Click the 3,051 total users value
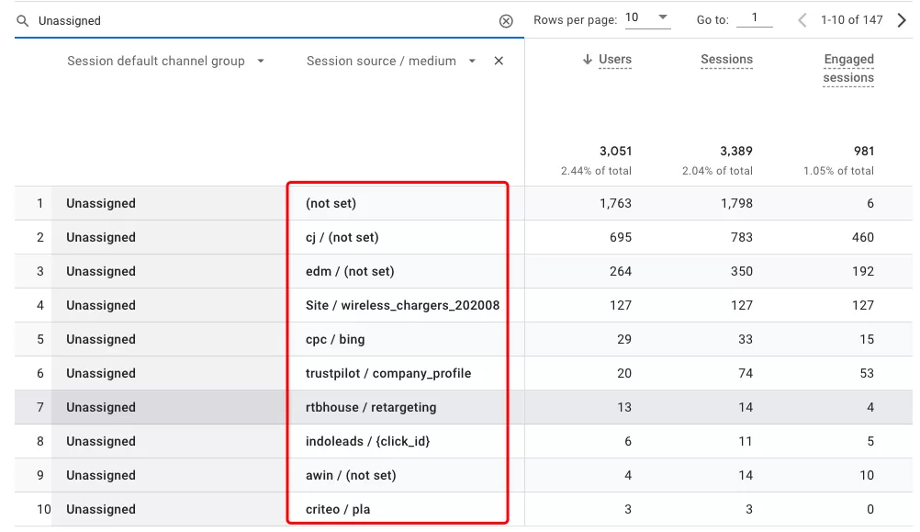This screenshot has width=920, height=532. [x=615, y=151]
